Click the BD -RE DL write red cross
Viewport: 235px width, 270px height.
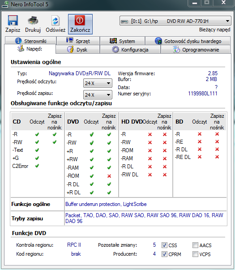(217, 157)
